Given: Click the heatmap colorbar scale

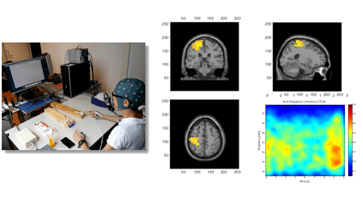Looking at the screenshot, I should pos(351,140).
